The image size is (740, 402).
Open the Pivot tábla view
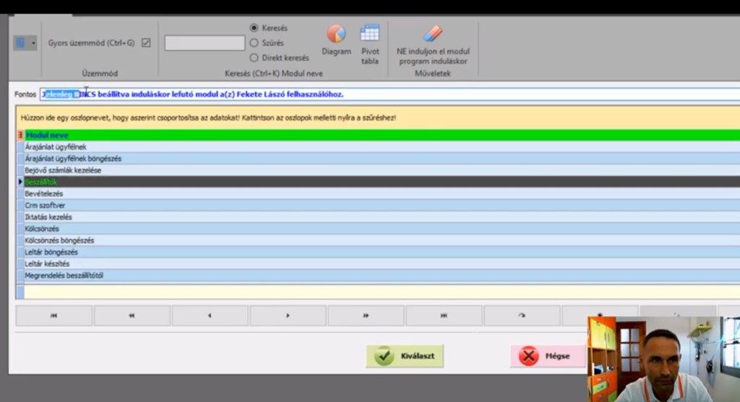click(x=370, y=34)
